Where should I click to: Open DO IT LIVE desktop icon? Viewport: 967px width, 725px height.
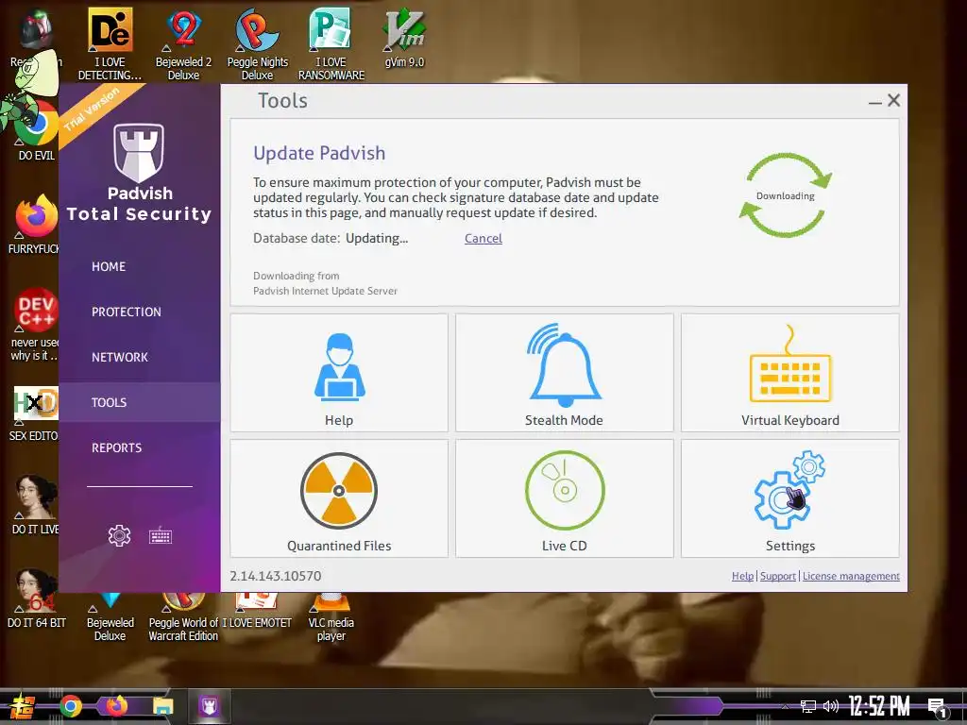(x=36, y=504)
